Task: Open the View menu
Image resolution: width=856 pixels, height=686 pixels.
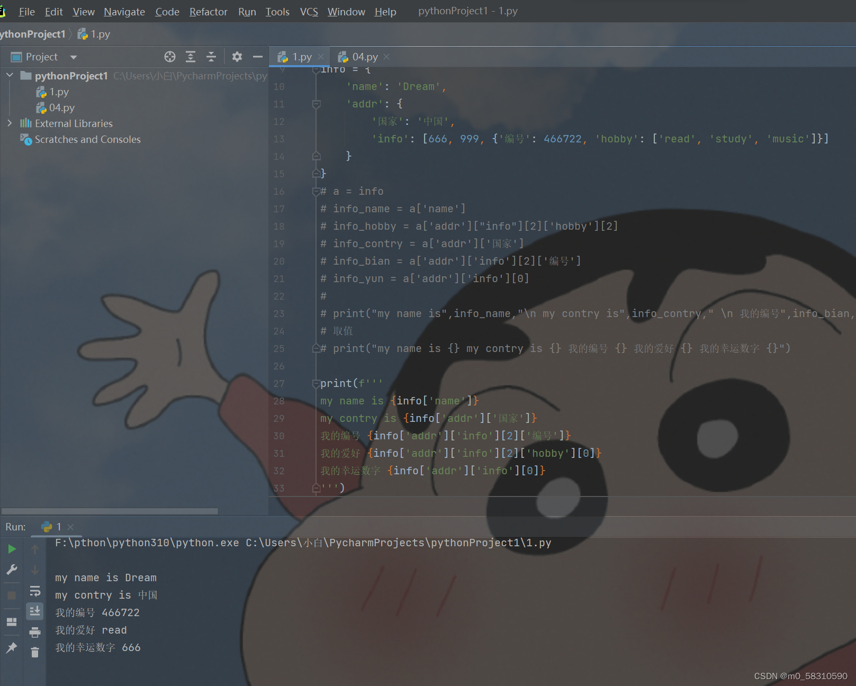Action: (84, 12)
